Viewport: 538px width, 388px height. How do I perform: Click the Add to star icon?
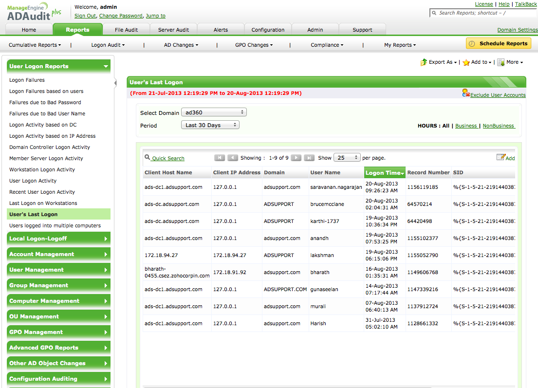point(466,62)
